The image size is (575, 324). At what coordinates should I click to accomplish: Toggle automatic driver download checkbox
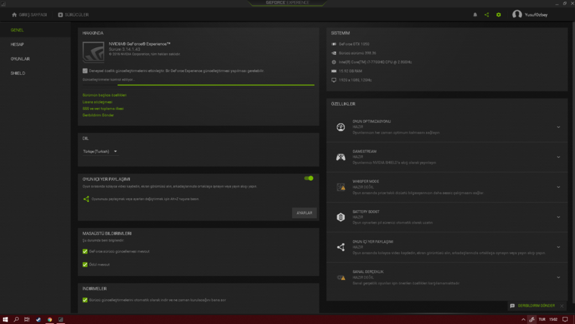85,300
